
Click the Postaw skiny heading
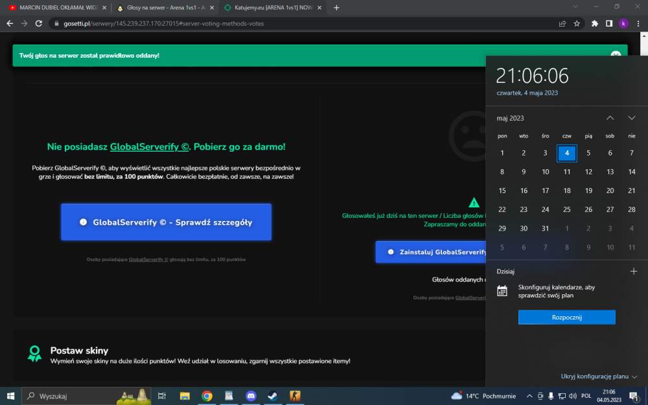point(79,351)
